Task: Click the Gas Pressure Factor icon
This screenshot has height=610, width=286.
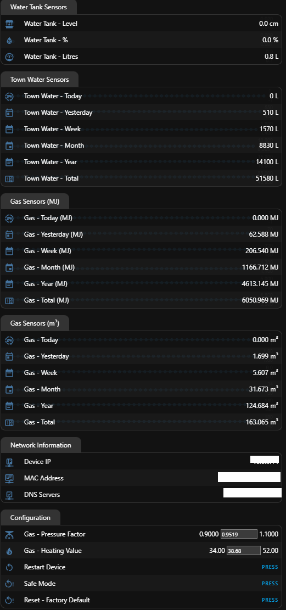Action: click(x=9, y=534)
